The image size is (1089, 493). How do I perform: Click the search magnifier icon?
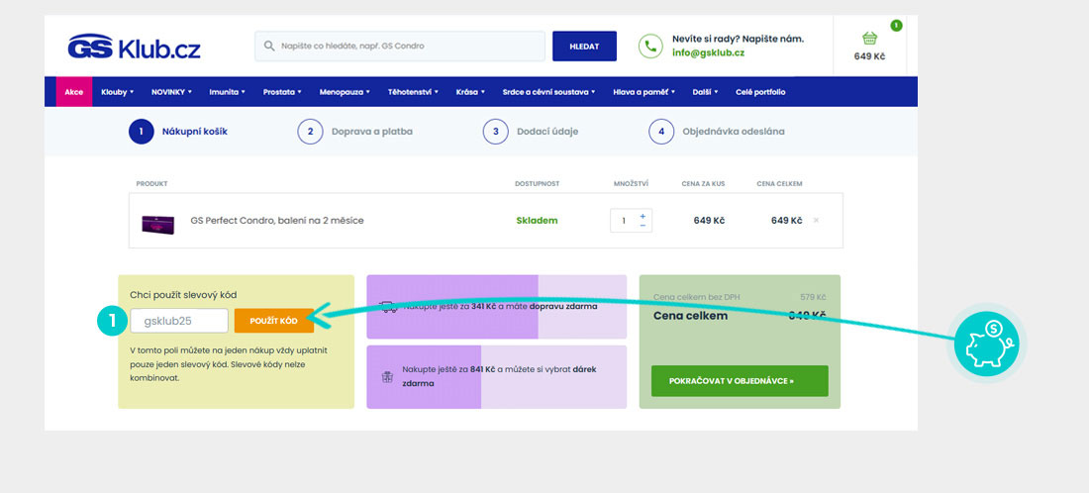click(x=268, y=47)
